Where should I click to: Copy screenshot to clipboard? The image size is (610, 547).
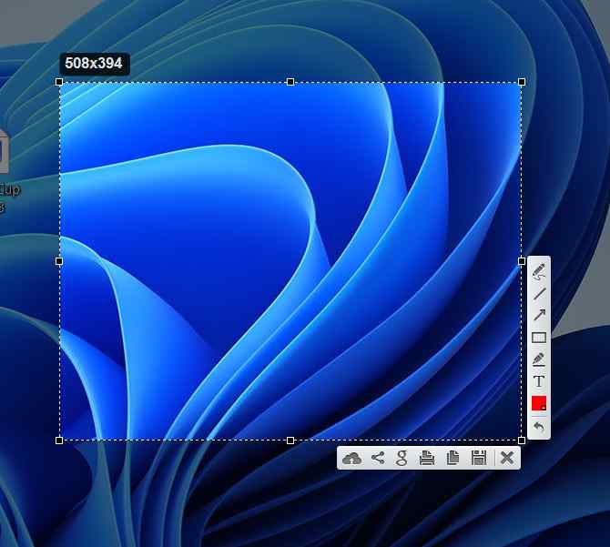(x=452, y=458)
